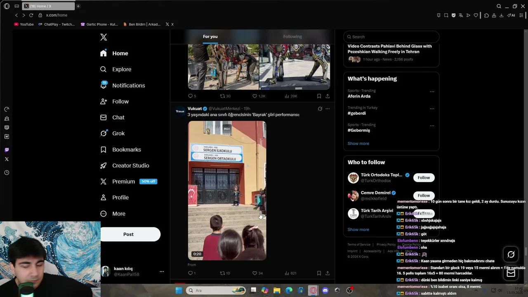
Task: Open Notifications with the 19 badge
Action: pyautogui.click(x=123, y=85)
